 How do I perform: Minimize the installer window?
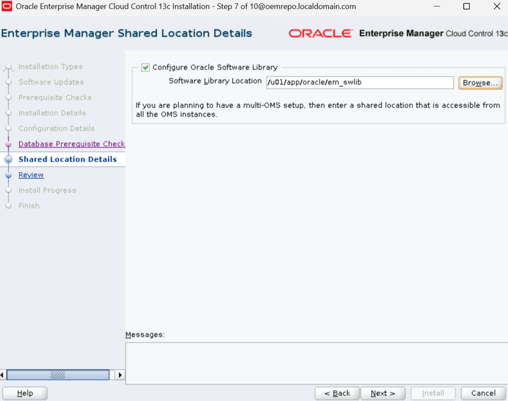[437, 6]
